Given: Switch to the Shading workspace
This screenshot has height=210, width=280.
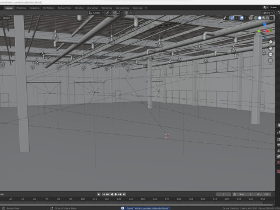Looking at the screenshot, I should coord(79,8).
